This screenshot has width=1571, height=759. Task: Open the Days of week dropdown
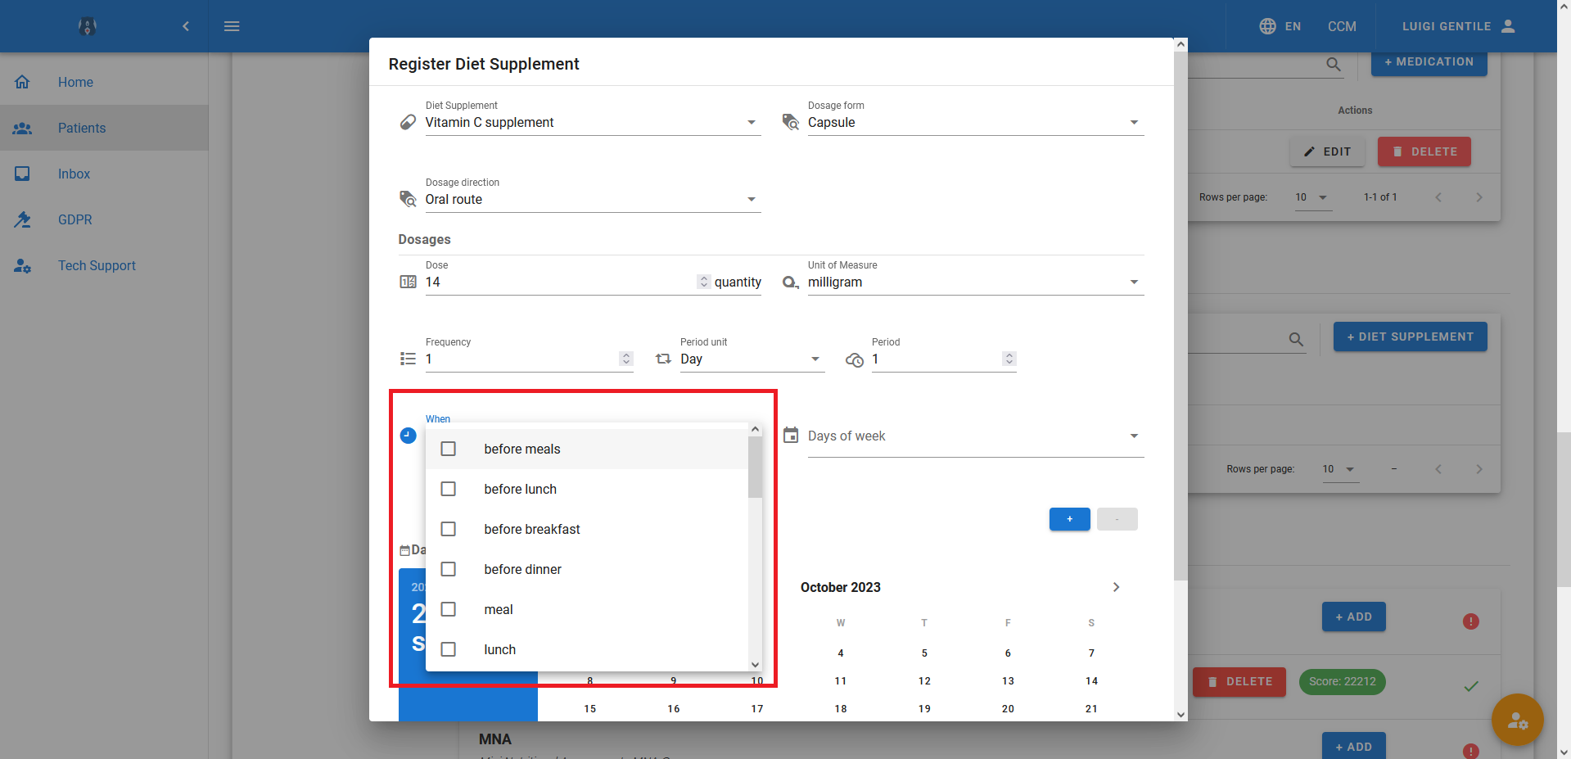[x=1134, y=436]
